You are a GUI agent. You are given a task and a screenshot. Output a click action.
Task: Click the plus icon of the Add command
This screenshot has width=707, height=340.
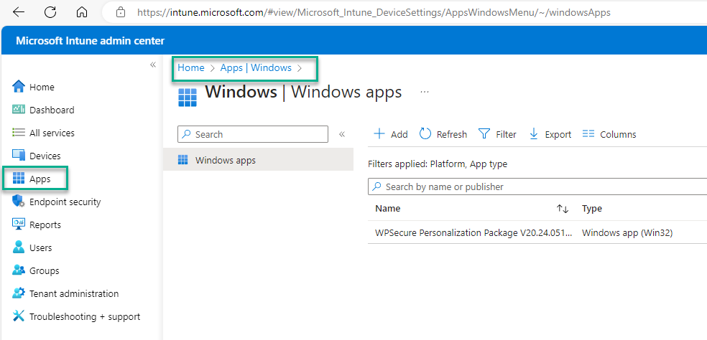click(x=379, y=133)
